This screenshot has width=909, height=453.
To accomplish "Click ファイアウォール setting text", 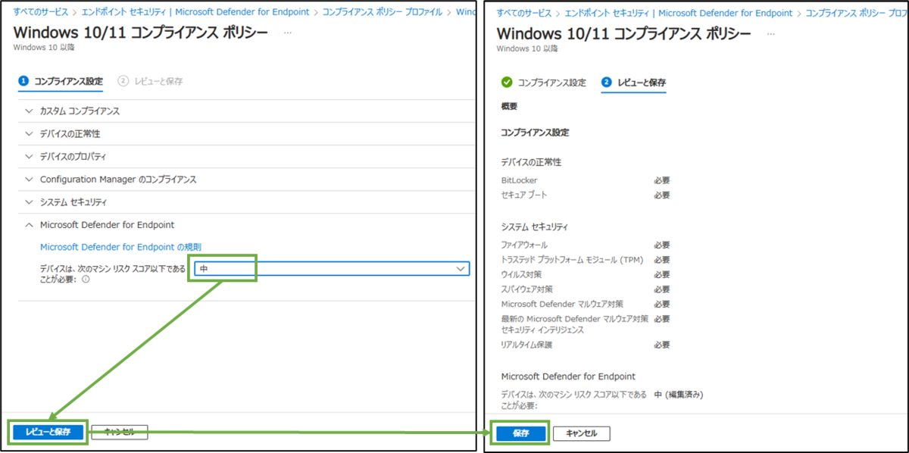I will tap(524, 245).
